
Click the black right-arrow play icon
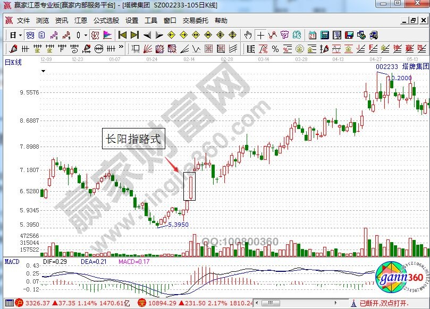[x=159, y=35]
